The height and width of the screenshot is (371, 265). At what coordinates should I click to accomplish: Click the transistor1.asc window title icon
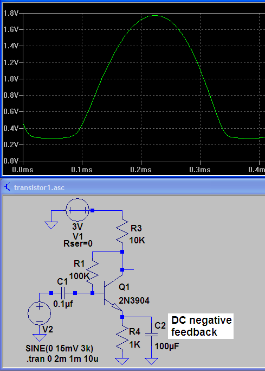click(8, 187)
